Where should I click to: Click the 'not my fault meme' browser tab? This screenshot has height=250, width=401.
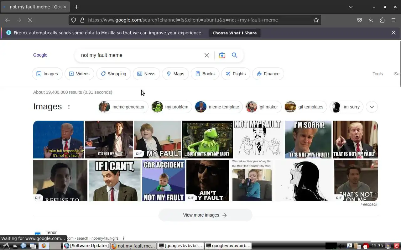(35, 7)
